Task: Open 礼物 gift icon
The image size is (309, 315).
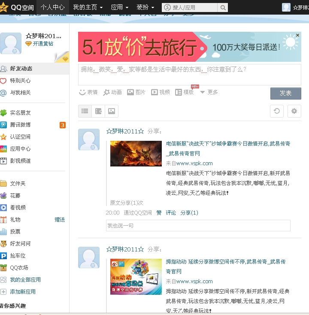Action: [3, 220]
